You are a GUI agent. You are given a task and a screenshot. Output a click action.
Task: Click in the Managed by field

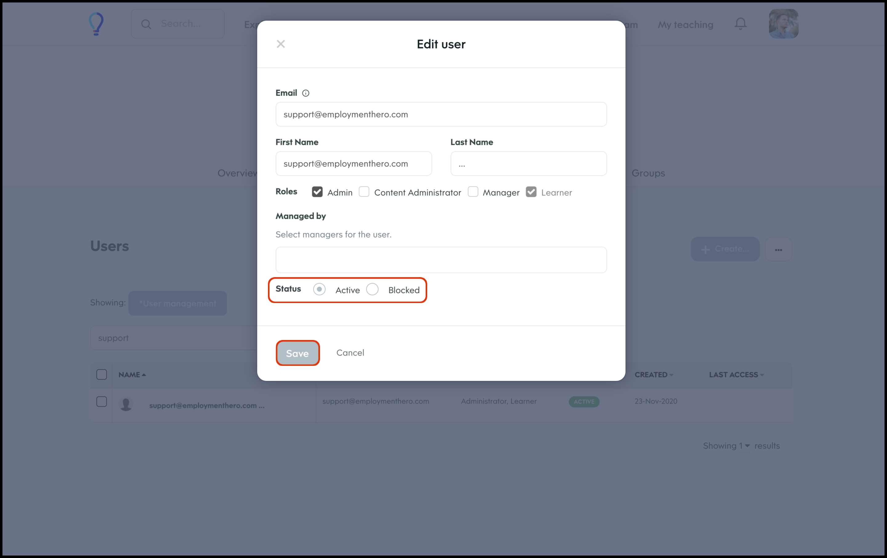coord(441,260)
